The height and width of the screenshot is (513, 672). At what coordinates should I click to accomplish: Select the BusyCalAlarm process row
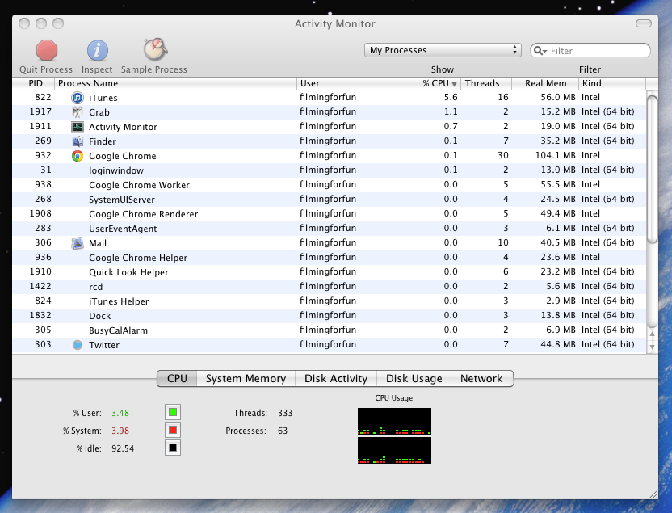coord(330,330)
